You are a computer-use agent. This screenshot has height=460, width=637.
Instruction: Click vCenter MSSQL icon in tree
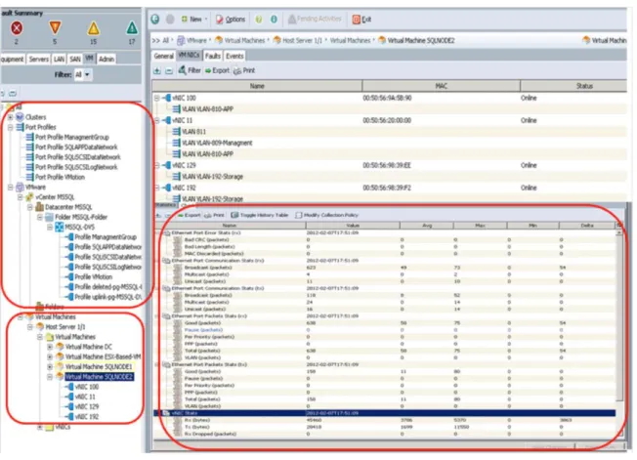29,197
